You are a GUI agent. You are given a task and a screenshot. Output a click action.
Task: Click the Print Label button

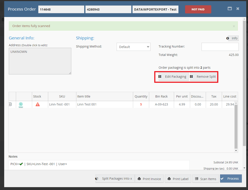pos(178,179)
